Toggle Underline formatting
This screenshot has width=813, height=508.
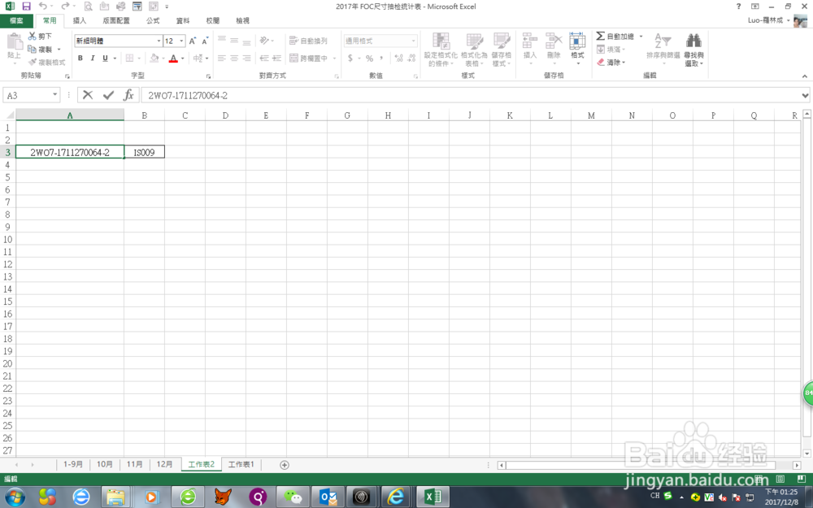click(105, 58)
